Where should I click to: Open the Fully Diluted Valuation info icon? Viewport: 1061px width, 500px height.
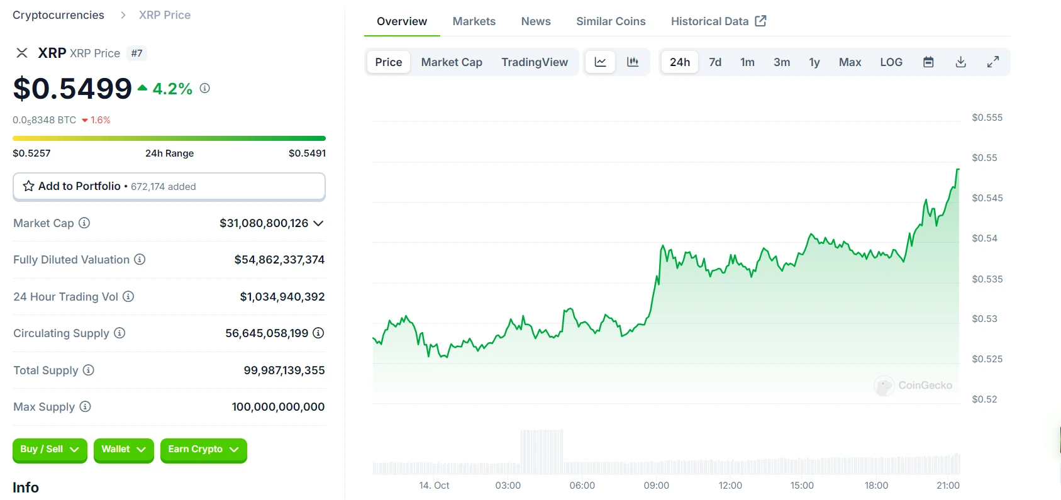[x=140, y=259]
